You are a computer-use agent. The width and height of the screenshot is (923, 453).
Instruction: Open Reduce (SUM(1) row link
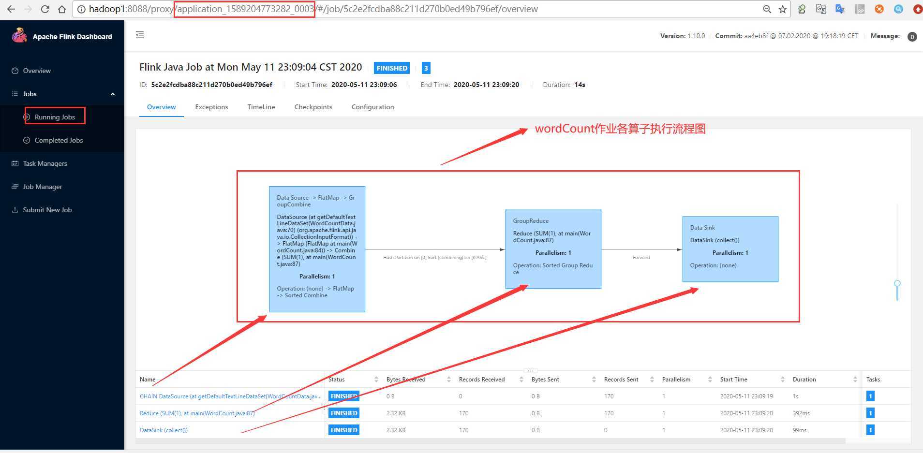pos(197,413)
